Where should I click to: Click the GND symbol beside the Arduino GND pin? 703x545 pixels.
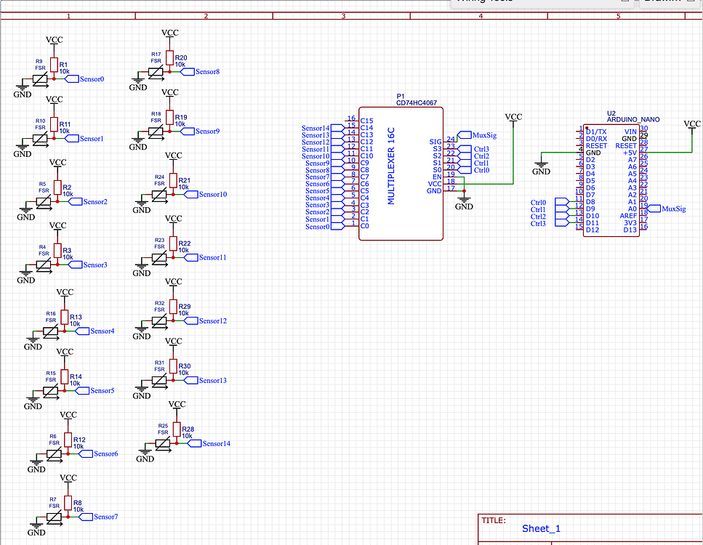tap(541, 166)
